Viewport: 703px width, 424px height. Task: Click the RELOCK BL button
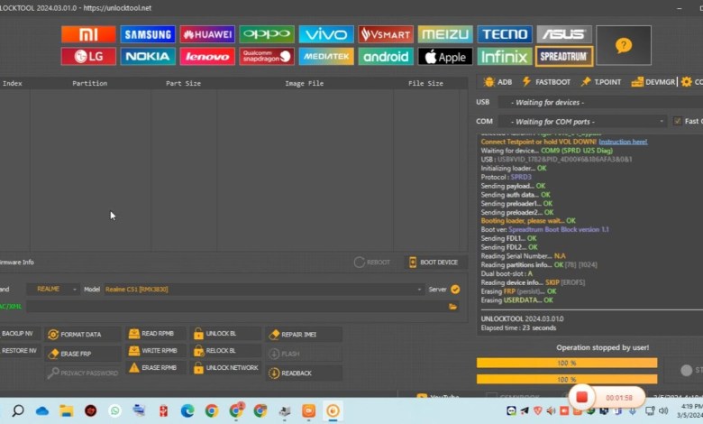coord(225,350)
